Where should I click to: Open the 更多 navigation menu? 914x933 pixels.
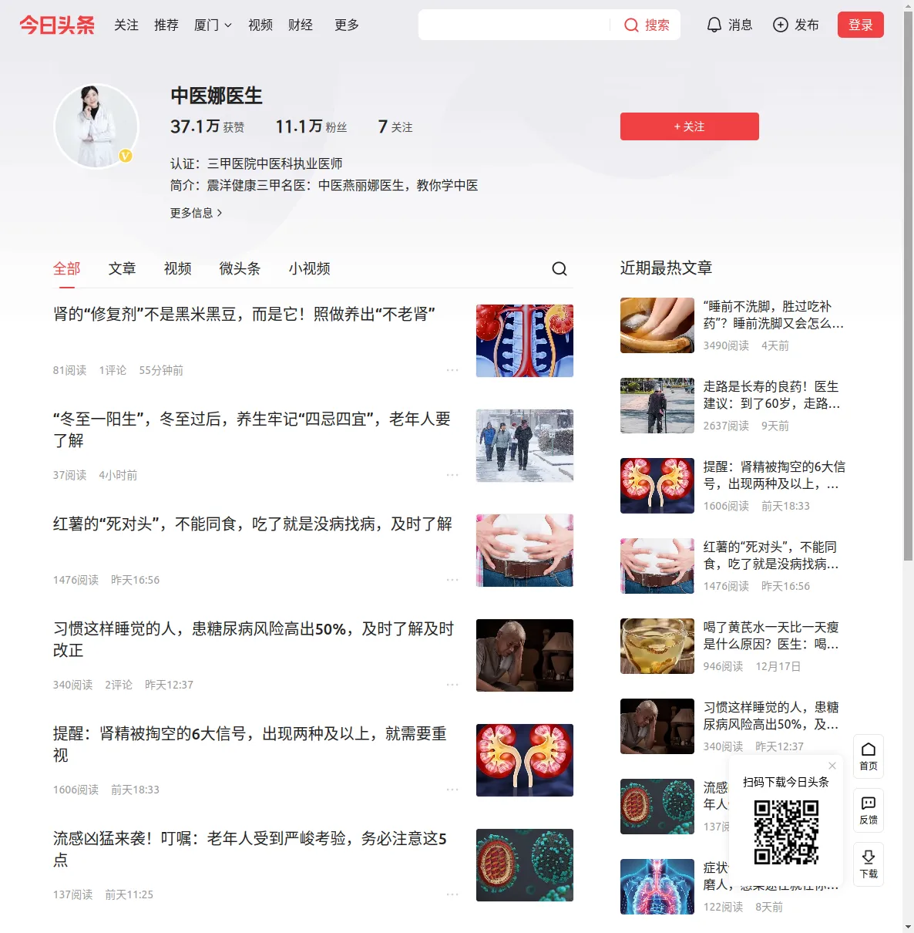347,25
